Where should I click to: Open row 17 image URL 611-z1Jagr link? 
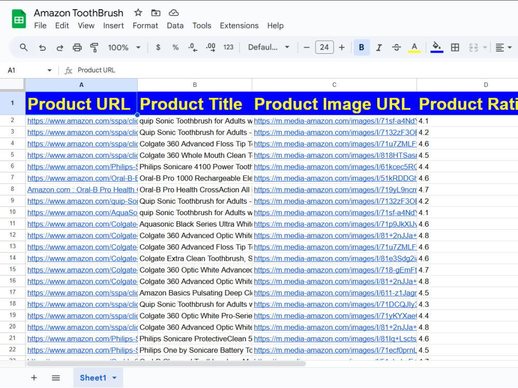pos(335,293)
